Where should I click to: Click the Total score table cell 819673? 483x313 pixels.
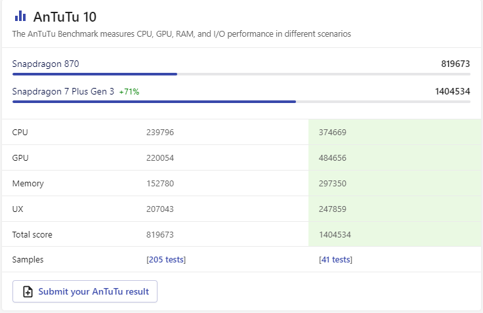(160, 235)
